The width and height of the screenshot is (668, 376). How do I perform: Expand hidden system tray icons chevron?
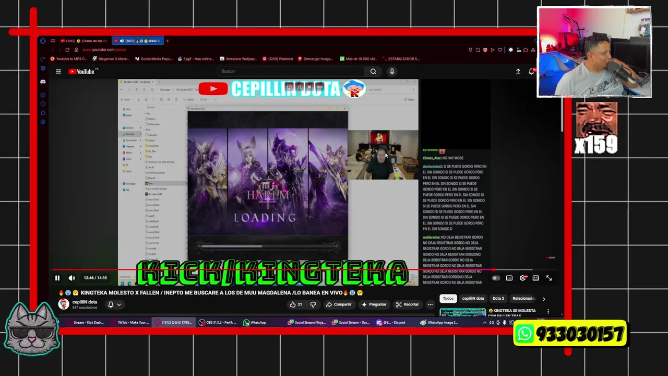point(484,323)
